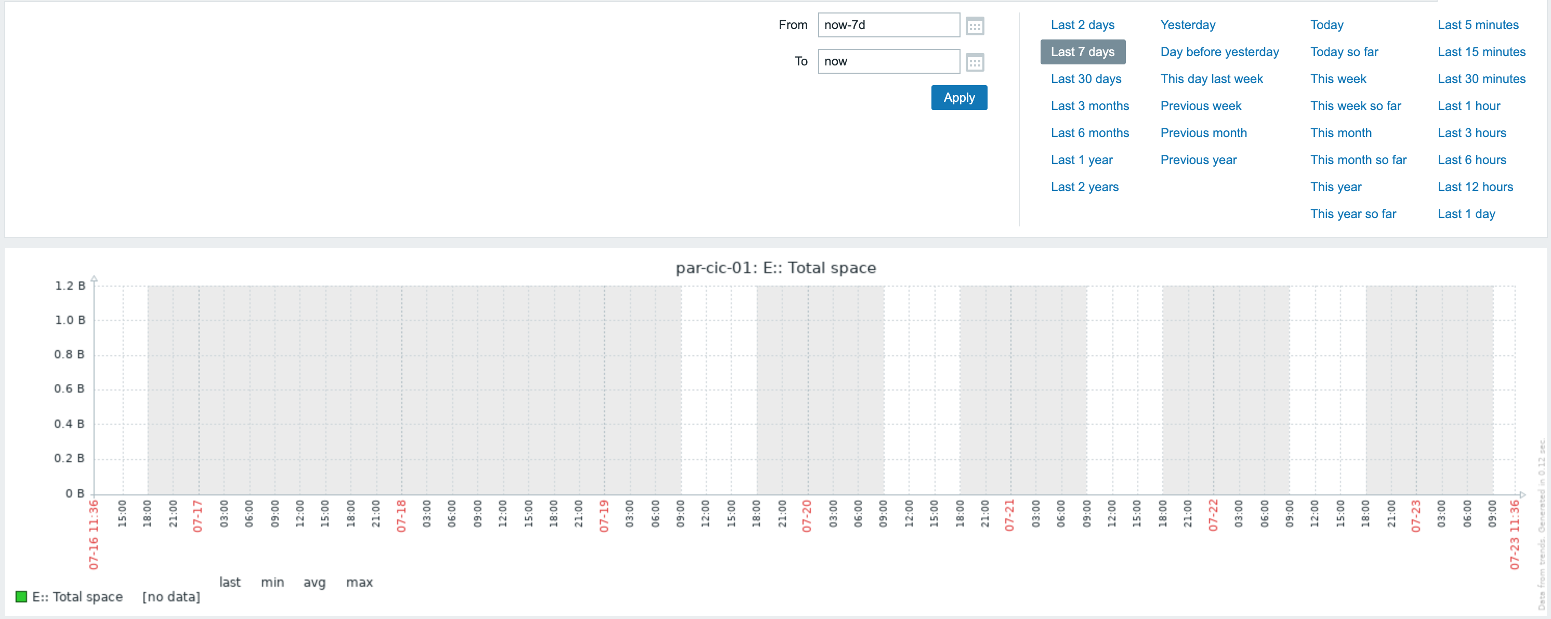Select Last 7 days range
Image resolution: width=1551 pixels, height=619 pixels.
[x=1083, y=52]
